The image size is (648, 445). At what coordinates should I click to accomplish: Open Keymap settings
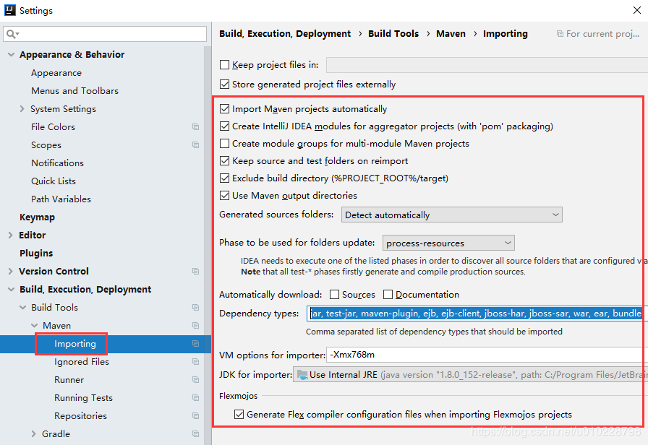pos(37,217)
